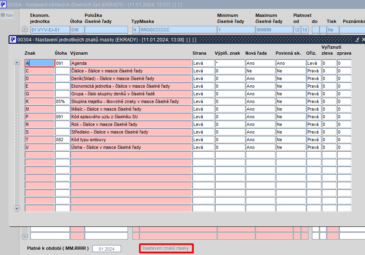Screen dimensions: 365x255
Task: Click the app icon in the main window title
Action: [3, 4]
